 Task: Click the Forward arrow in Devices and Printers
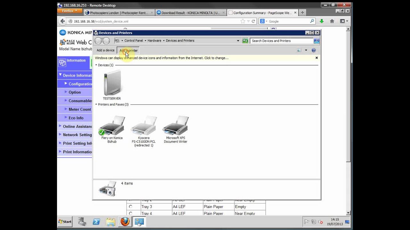(x=106, y=41)
